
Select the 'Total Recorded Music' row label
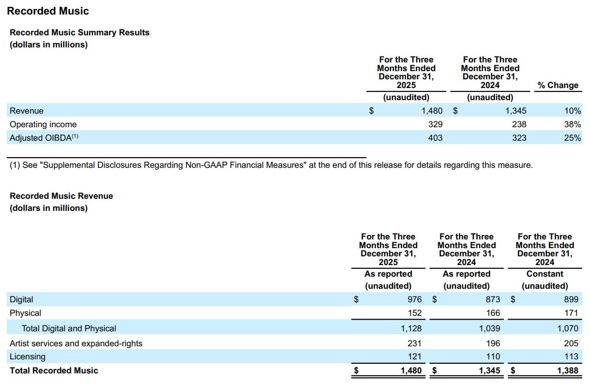54,370
